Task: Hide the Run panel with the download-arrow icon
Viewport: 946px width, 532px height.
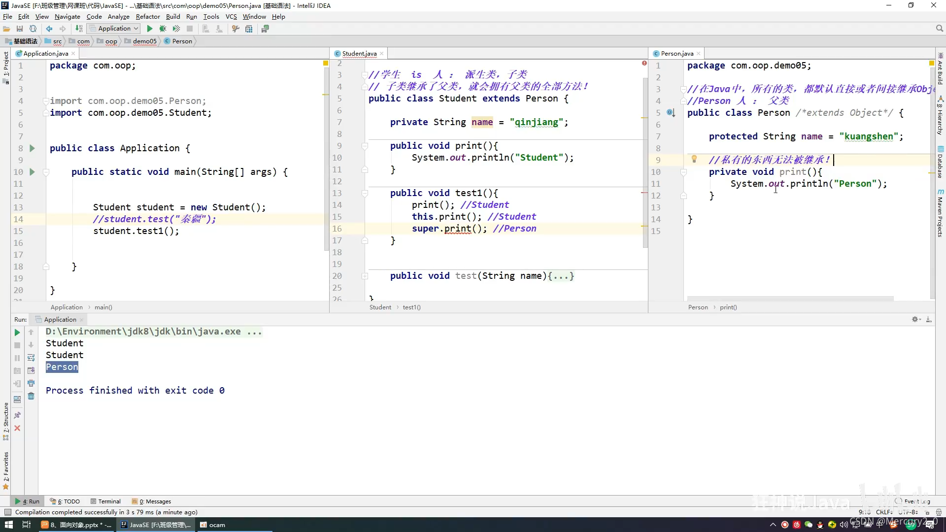Action: coord(929,320)
